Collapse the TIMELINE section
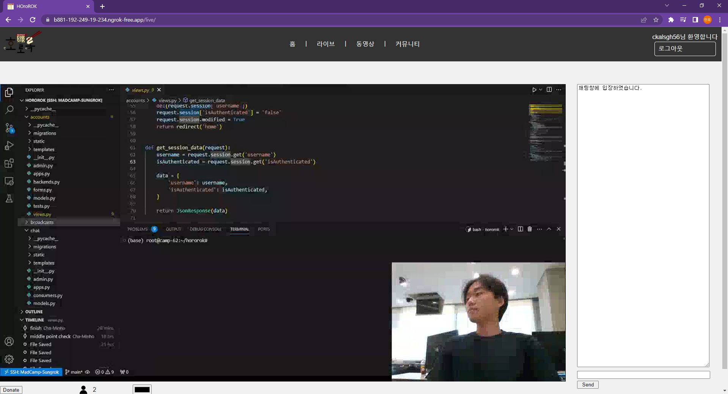 22,320
